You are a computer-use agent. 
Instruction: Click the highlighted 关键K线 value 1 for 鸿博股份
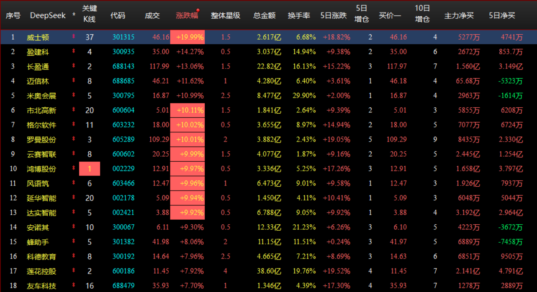90,169
